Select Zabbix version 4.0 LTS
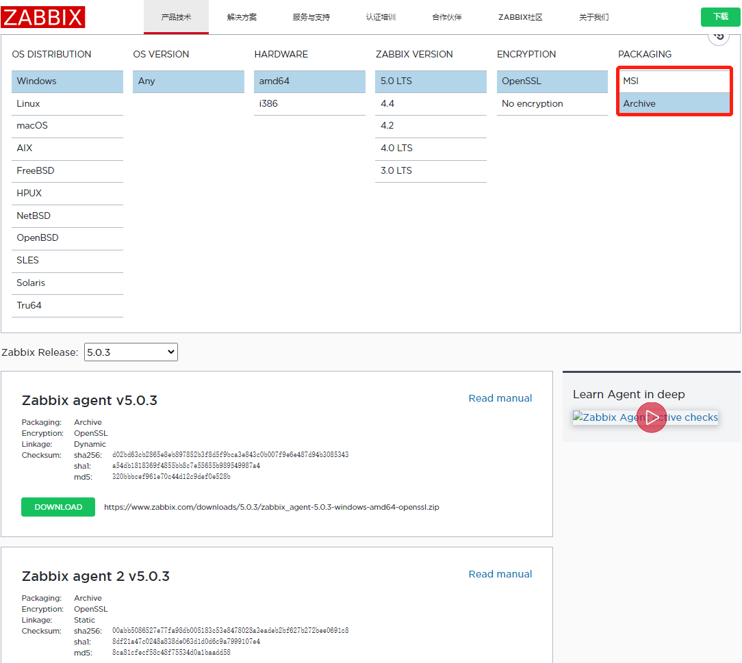742x663 pixels. point(431,148)
